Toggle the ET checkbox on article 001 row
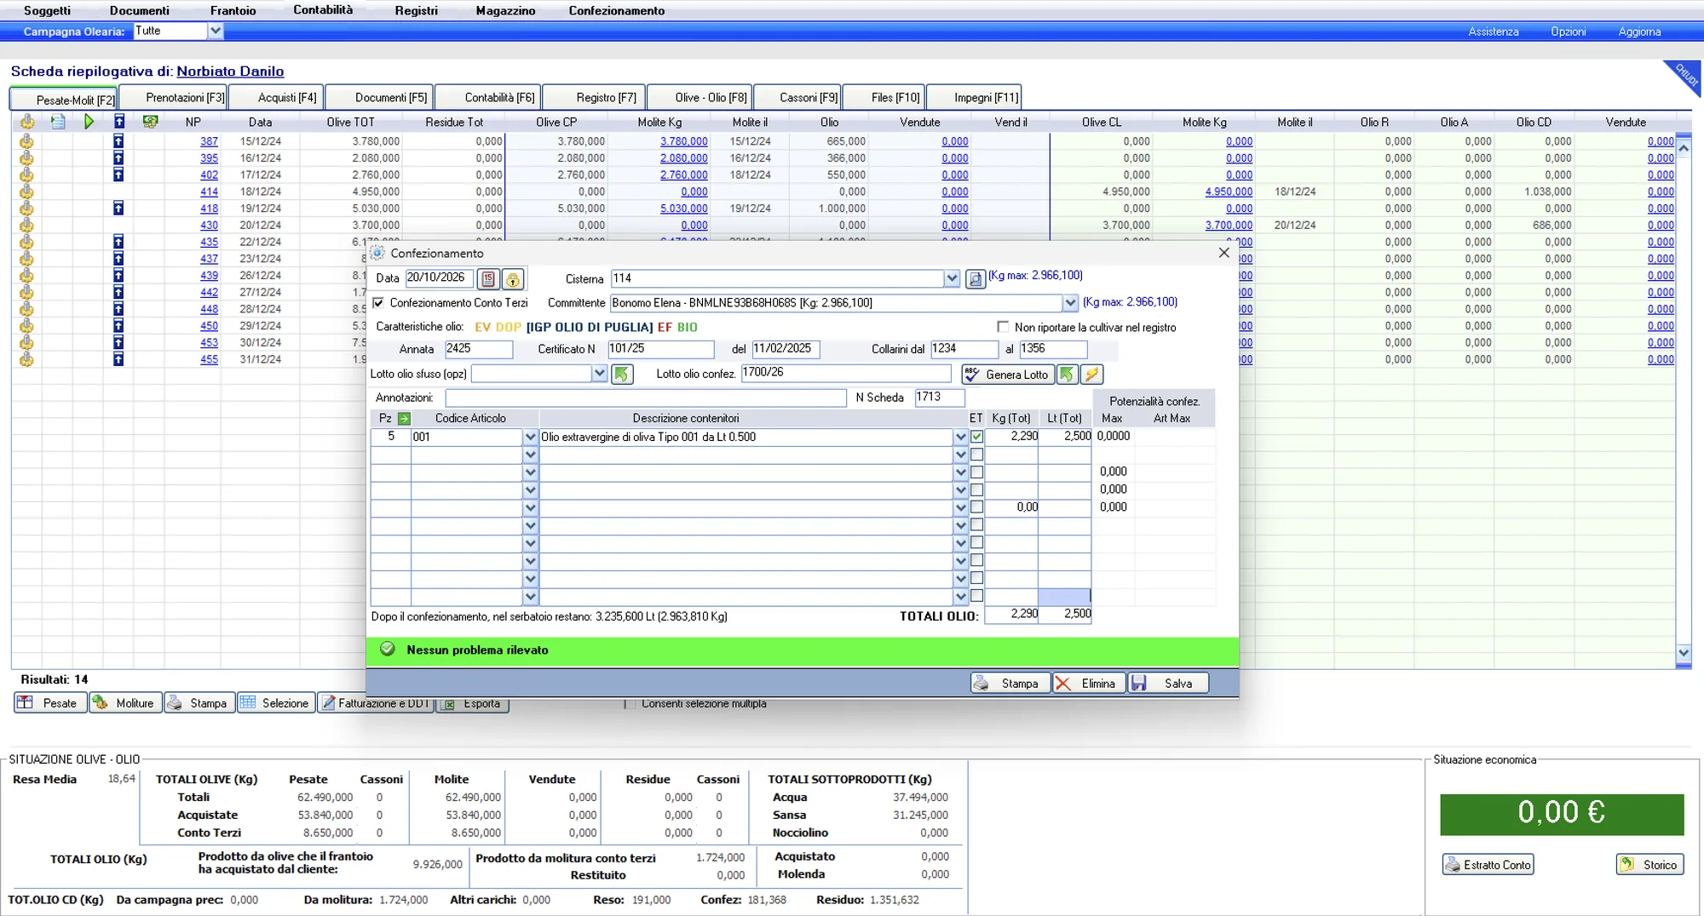The width and height of the screenshot is (1704, 916). click(976, 436)
